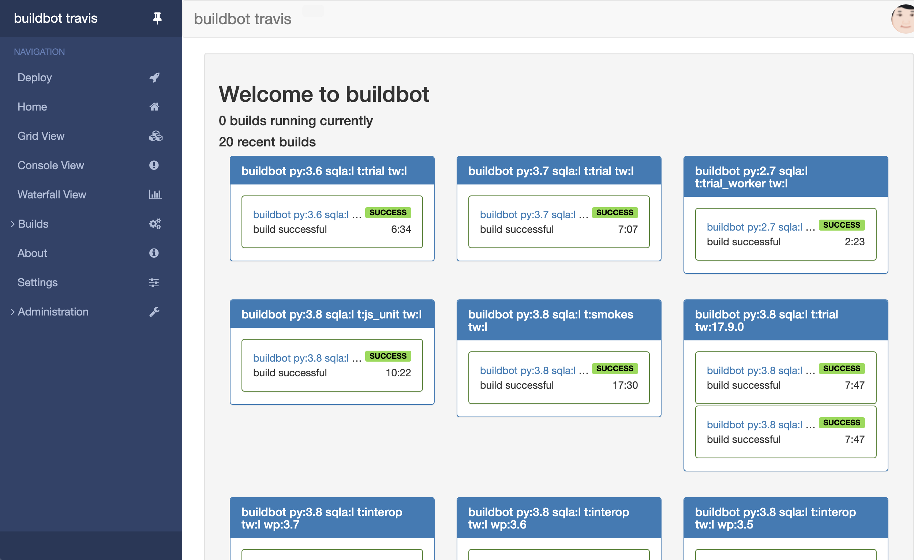Click '0 builds running currently' text

(x=296, y=121)
